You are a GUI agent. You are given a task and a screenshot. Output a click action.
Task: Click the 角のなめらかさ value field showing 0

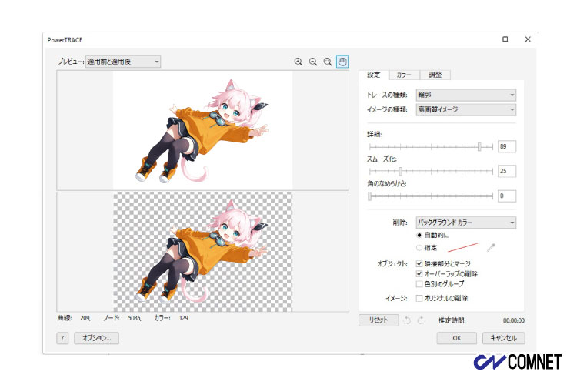coord(507,196)
